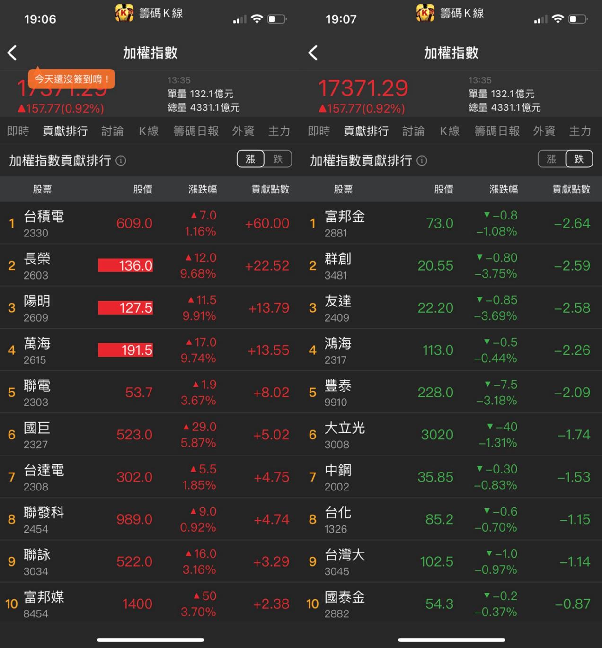Viewport: 602px width, 648px height.
Task: Go back using left screen back arrow
Action: pyautogui.click(x=12, y=53)
